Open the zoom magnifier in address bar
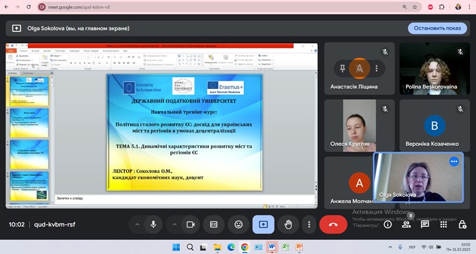 tap(405, 7)
